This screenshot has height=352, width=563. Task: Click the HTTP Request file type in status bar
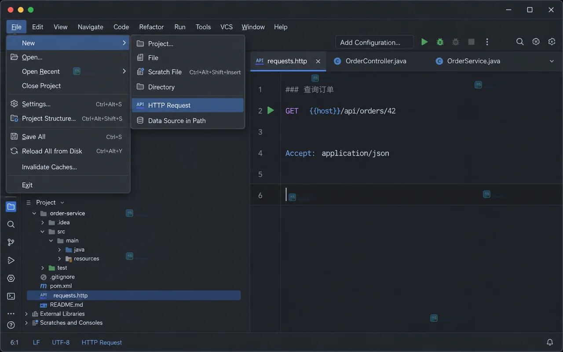coord(102,342)
